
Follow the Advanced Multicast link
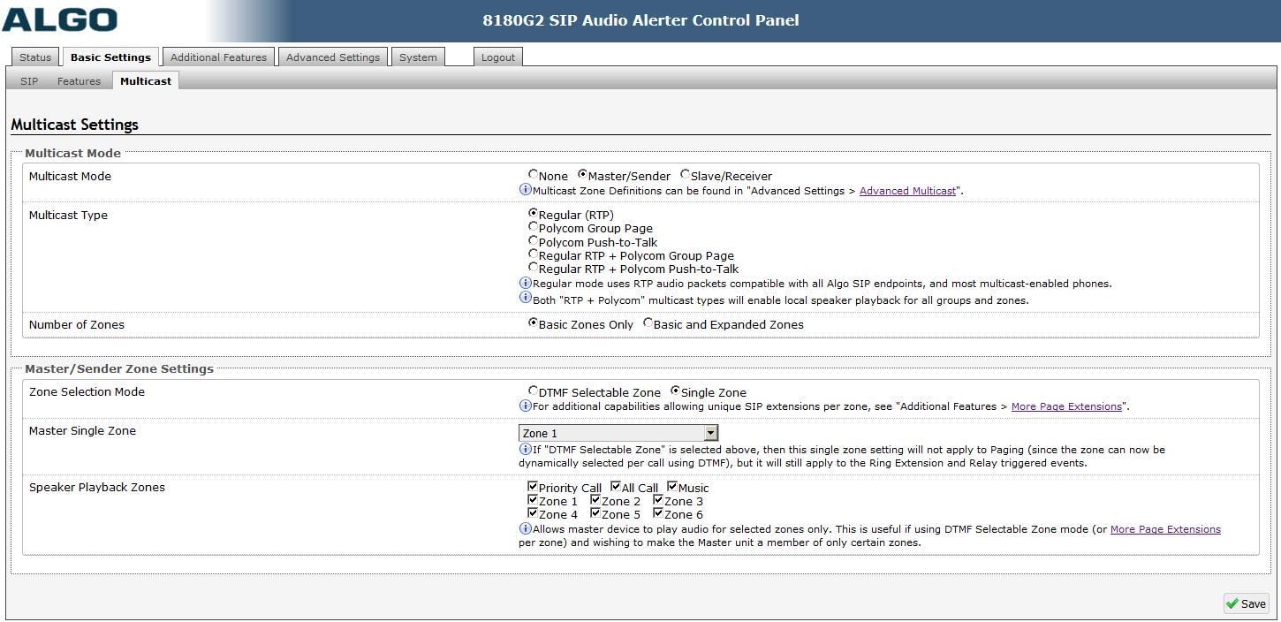click(907, 191)
